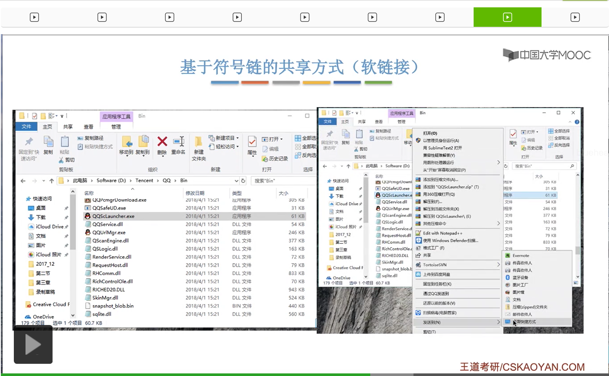The image size is (609, 376).
Task: Click 全部取消 in right Explorer ribbon
Action: (559, 138)
